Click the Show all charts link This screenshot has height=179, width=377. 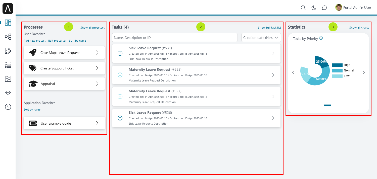(x=359, y=28)
